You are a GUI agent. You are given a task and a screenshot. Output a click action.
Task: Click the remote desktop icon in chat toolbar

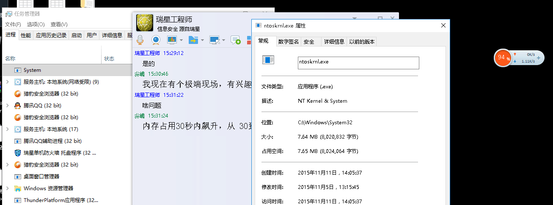tap(215, 40)
